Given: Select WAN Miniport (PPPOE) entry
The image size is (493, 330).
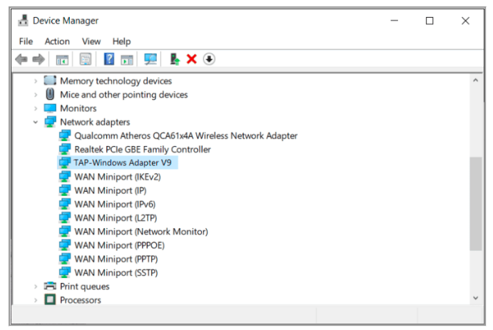Looking at the screenshot, I should click(119, 245).
